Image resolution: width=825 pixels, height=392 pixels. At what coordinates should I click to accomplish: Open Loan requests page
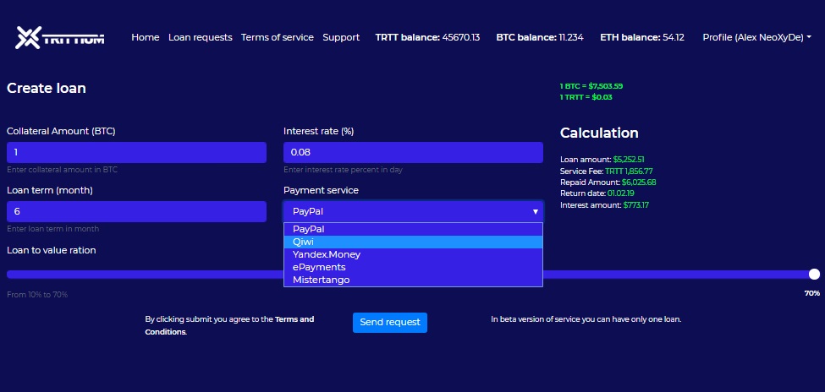pyautogui.click(x=200, y=37)
